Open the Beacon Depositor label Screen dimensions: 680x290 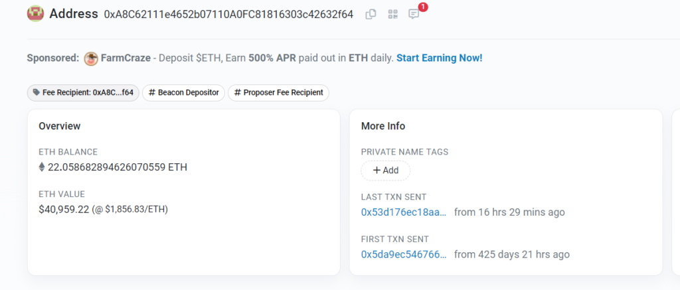click(183, 93)
